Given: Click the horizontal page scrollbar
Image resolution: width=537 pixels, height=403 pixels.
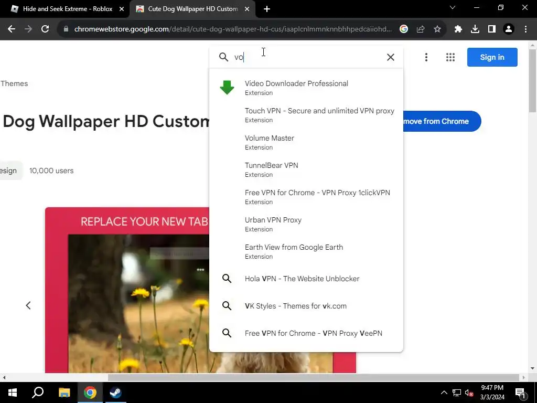Looking at the screenshot, I should (x=314, y=377).
